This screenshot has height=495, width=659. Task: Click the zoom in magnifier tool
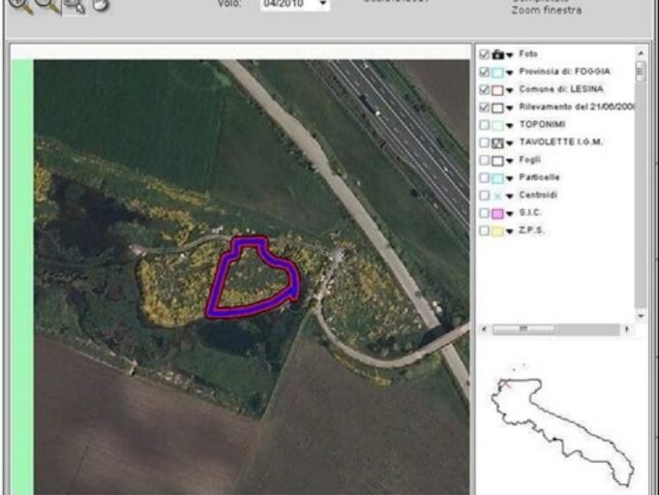(x=18, y=5)
